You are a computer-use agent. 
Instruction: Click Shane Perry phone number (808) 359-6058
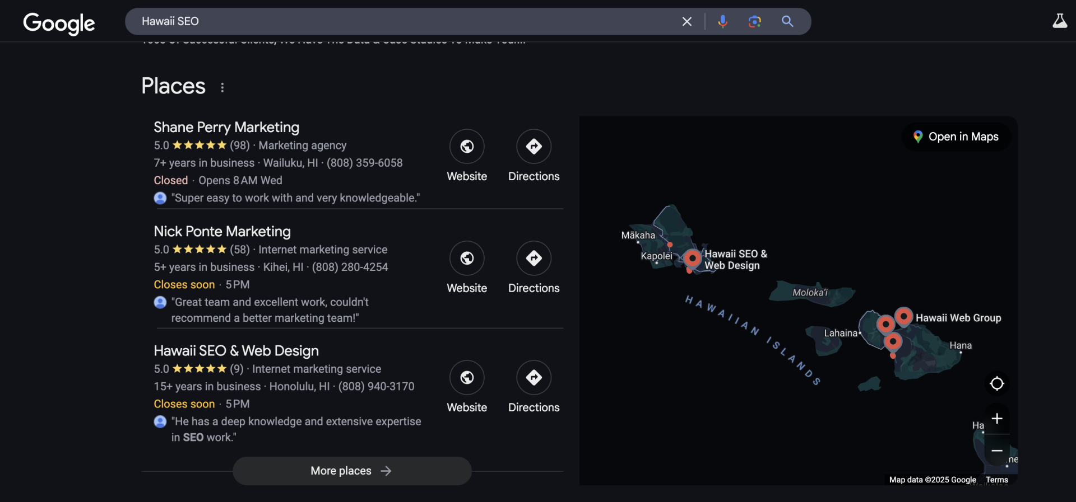[x=364, y=163]
